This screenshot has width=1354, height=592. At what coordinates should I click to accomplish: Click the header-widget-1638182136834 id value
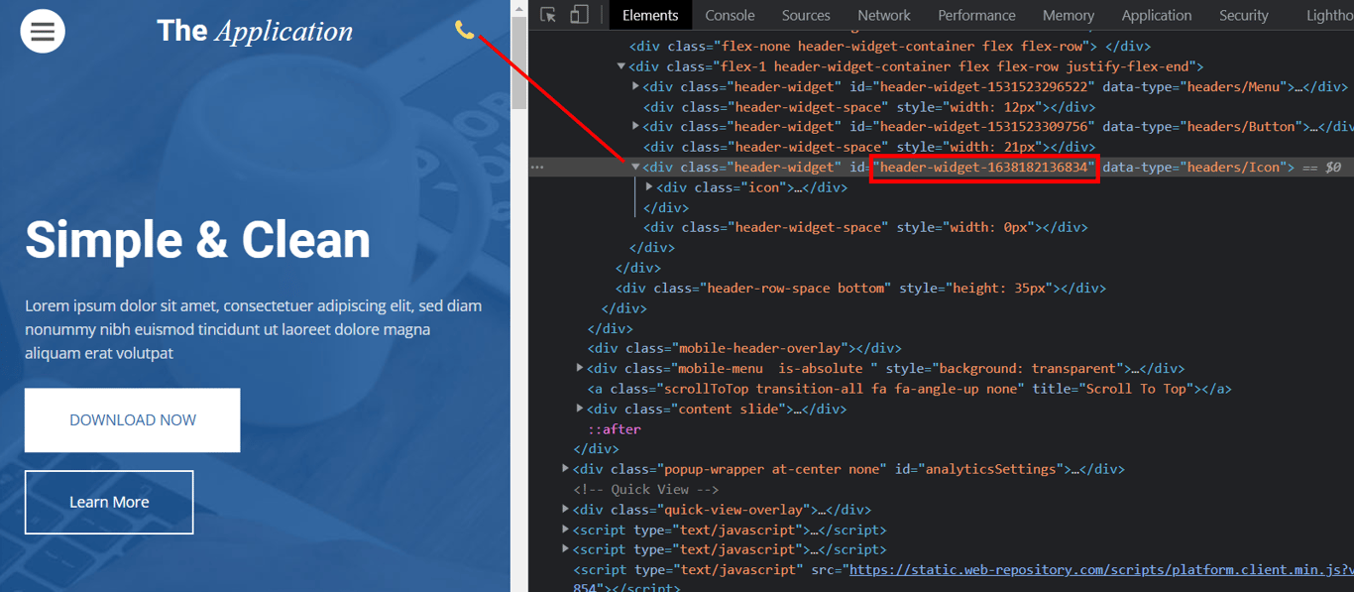pyautogui.click(x=984, y=168)
